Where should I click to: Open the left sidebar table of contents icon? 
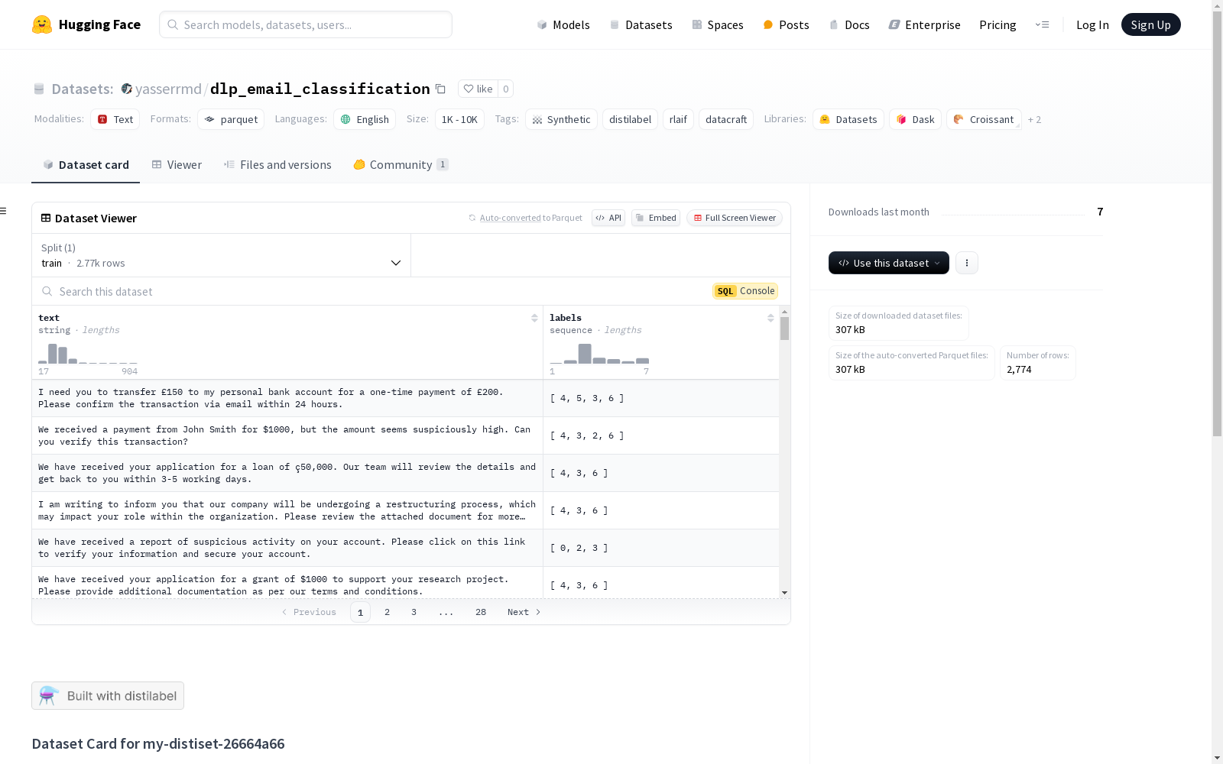point(4,211)
